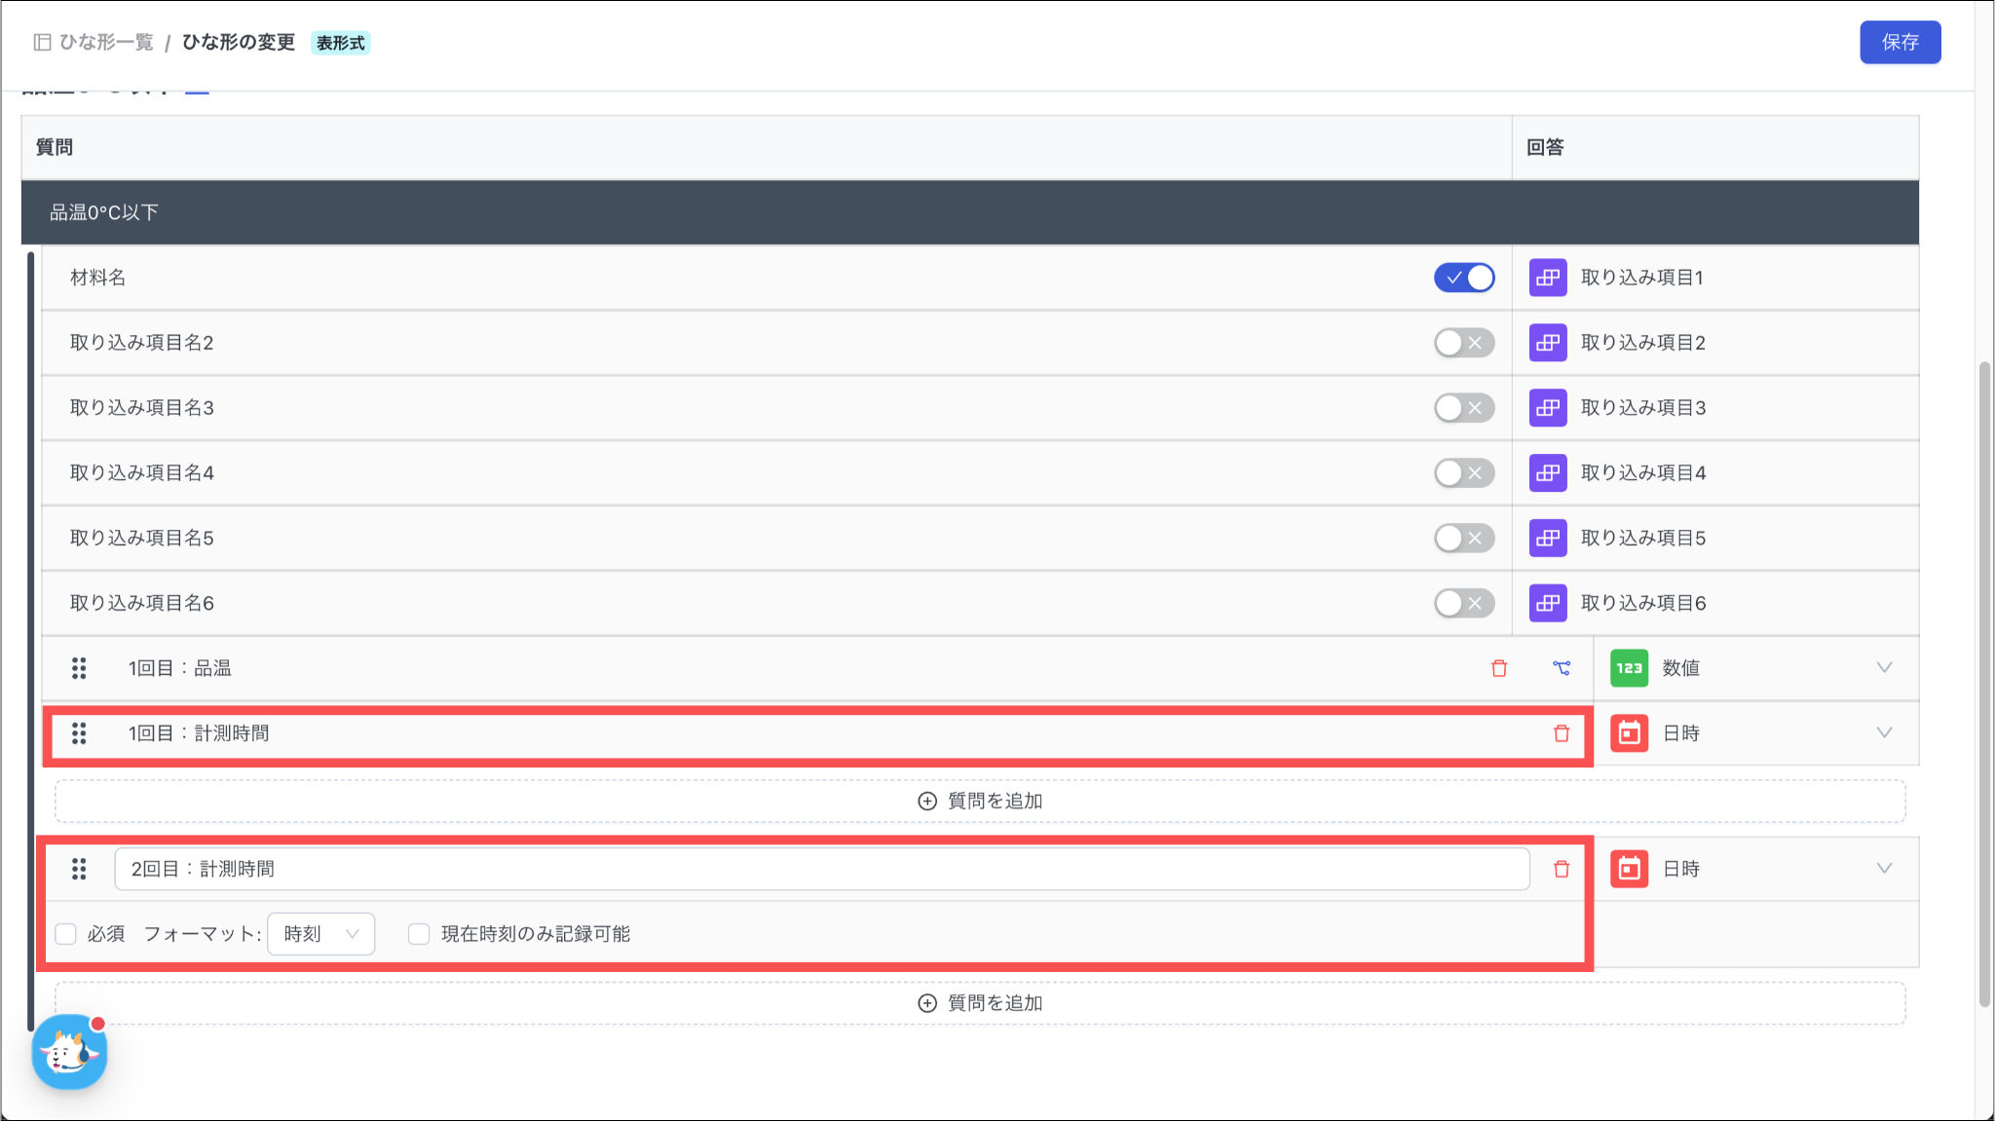The height and width of the screenshot is (1121, 1995).
Task: Click the purple 取り込み項目1 import icon
Action: coord(1548,278)
